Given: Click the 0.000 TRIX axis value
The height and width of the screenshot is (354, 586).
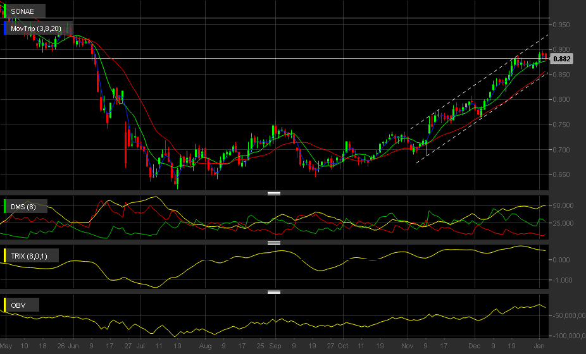Looking at the screenshot, I should [561, 260].
